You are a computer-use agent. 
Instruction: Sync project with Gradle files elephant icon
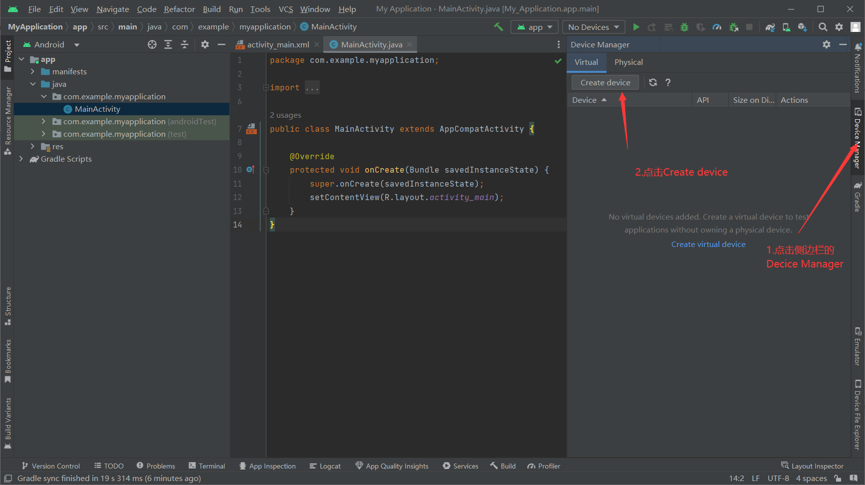point(770,27)
